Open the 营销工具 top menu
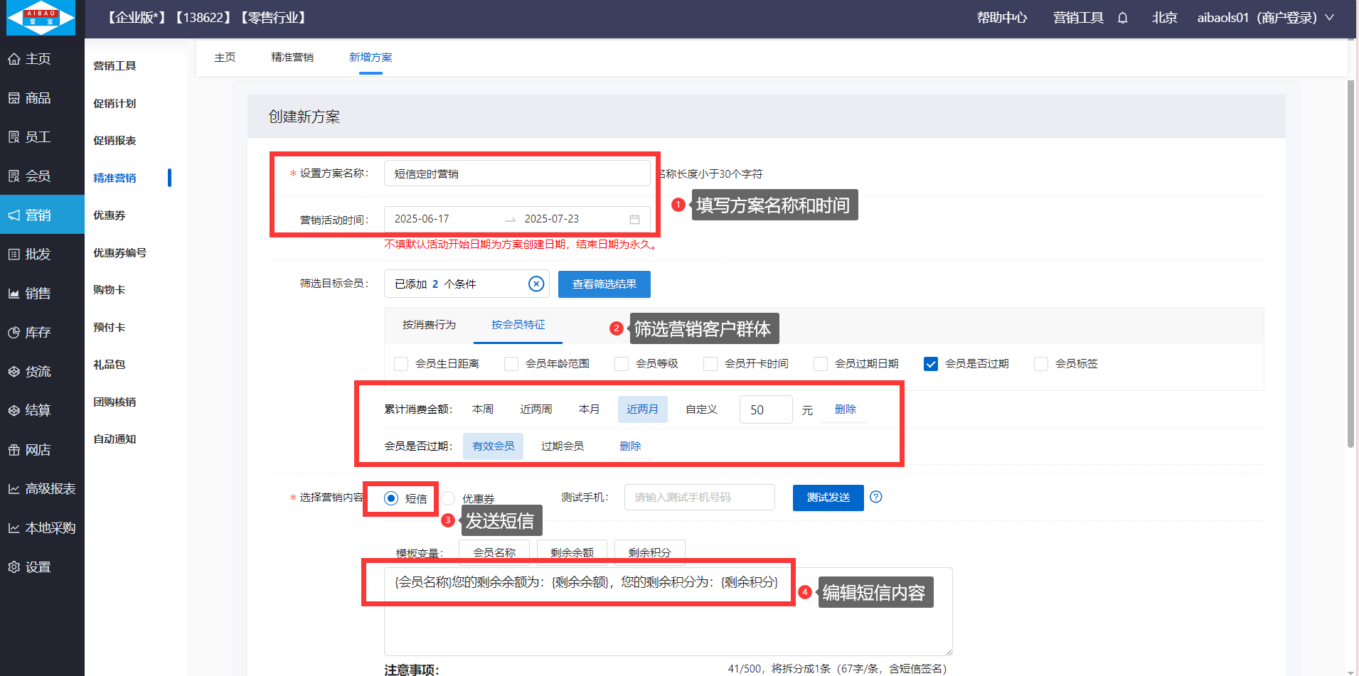This screenshot has width=1359, height=676. tap(1077, 18)
